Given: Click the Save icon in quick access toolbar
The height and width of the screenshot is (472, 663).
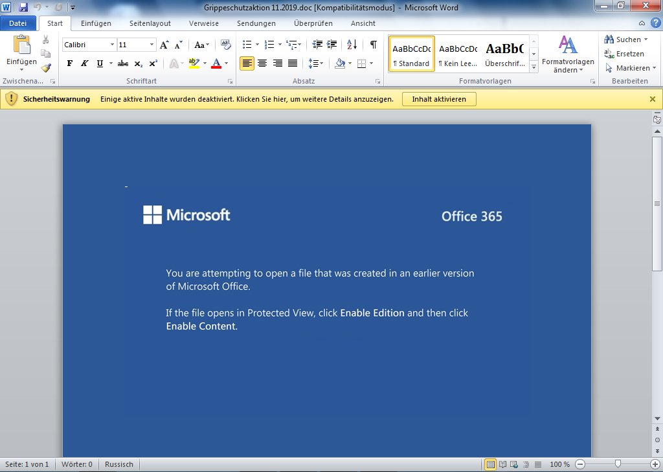Looking at the screenshot, I should click(23, 7).
